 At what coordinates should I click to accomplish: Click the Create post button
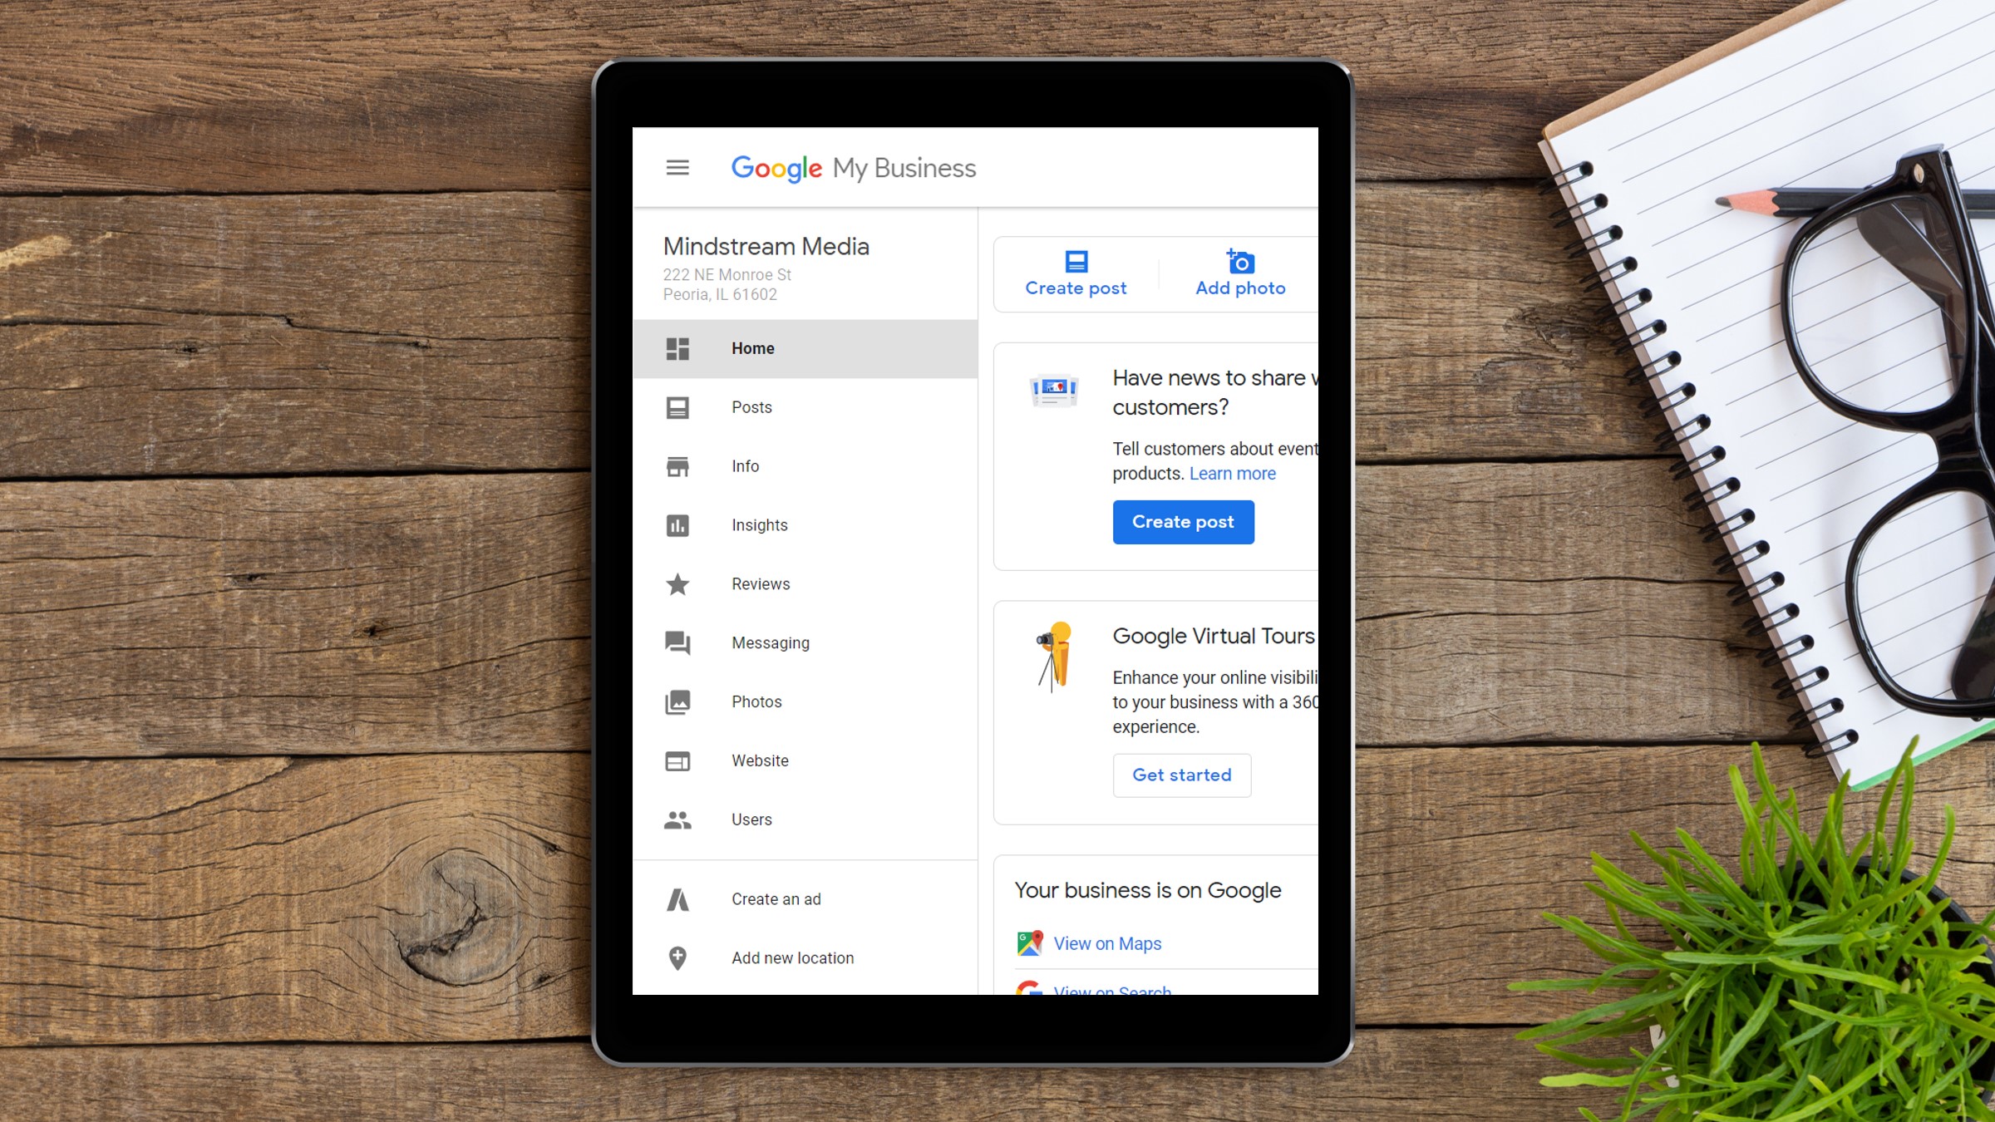click(x=1183, y=520)
